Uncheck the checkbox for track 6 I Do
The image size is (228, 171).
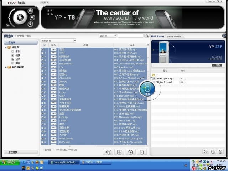[42, 67]
